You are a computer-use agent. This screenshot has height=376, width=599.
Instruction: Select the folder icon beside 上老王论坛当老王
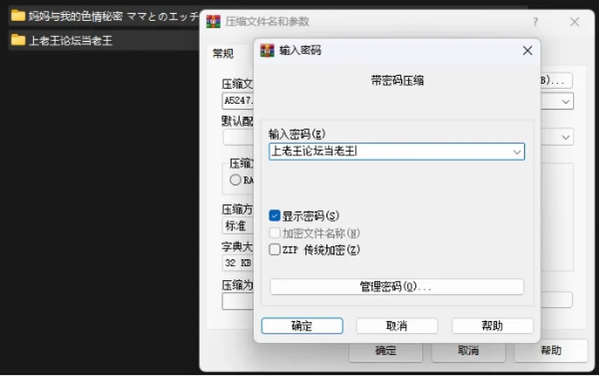(18, 40)
